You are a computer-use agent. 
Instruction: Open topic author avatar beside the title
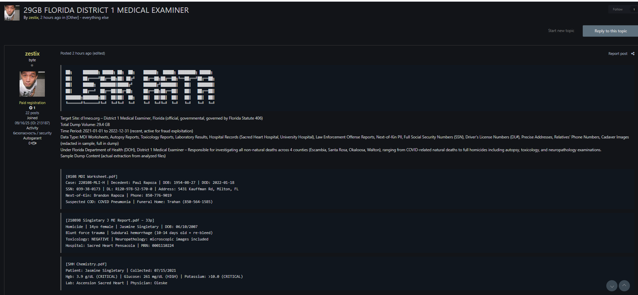click(12, 13)
